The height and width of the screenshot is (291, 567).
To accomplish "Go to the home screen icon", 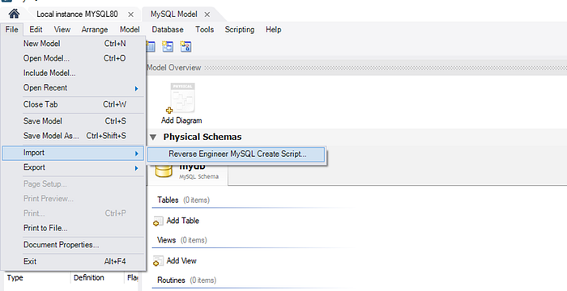I will pos(14,14).
